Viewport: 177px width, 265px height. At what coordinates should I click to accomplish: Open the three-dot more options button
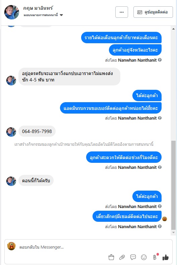click(122, 12)
